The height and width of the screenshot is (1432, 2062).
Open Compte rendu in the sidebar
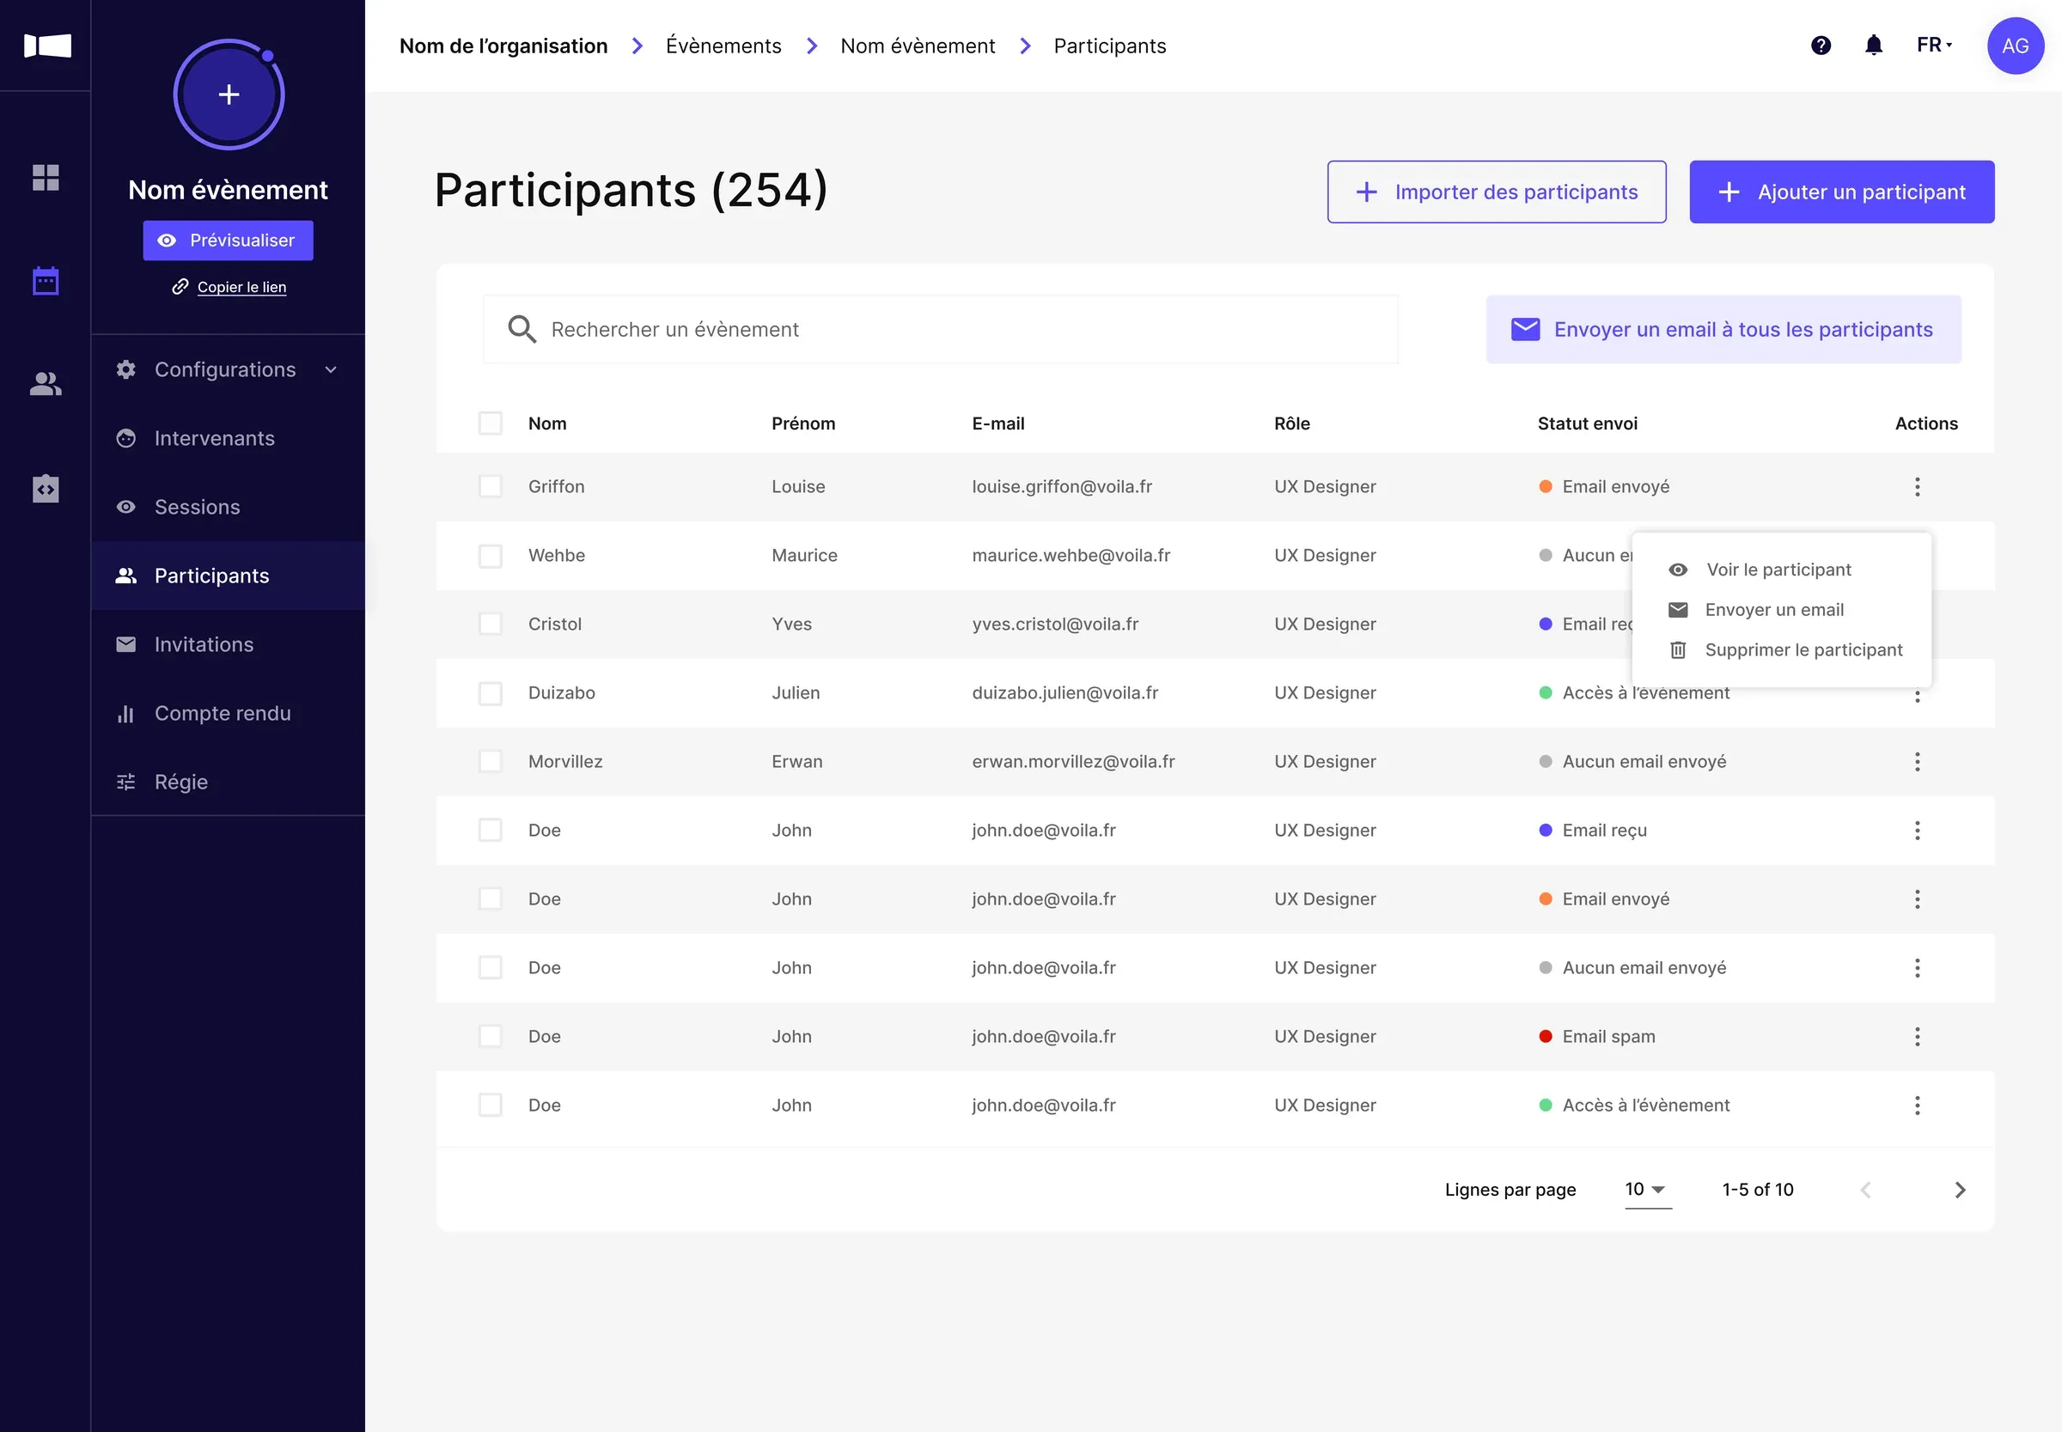click(228, 713)
